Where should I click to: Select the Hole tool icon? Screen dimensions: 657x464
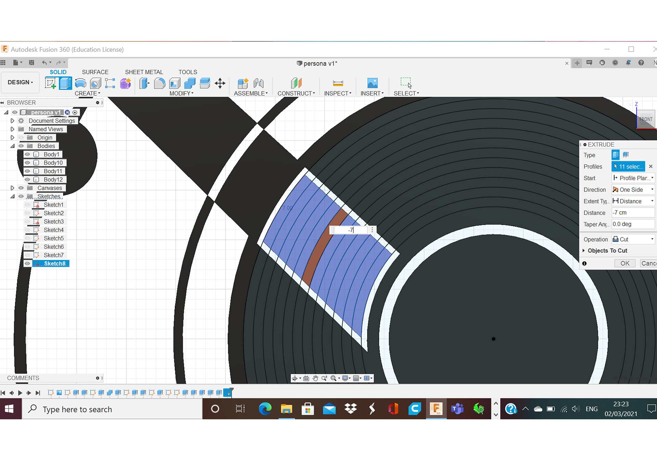(x=95, y=83)
